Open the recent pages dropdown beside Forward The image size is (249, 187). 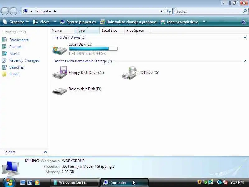tap(20, 12)
